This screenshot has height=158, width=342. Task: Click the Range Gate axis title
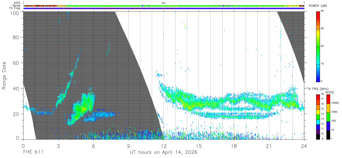(4, 76)
